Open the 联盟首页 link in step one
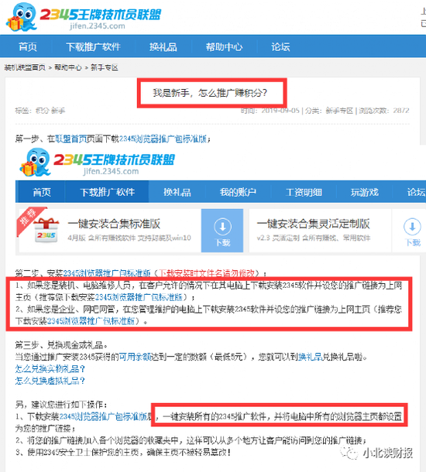Image resolution: width=426 pixels, height=472 pixels. click(71, 139)
